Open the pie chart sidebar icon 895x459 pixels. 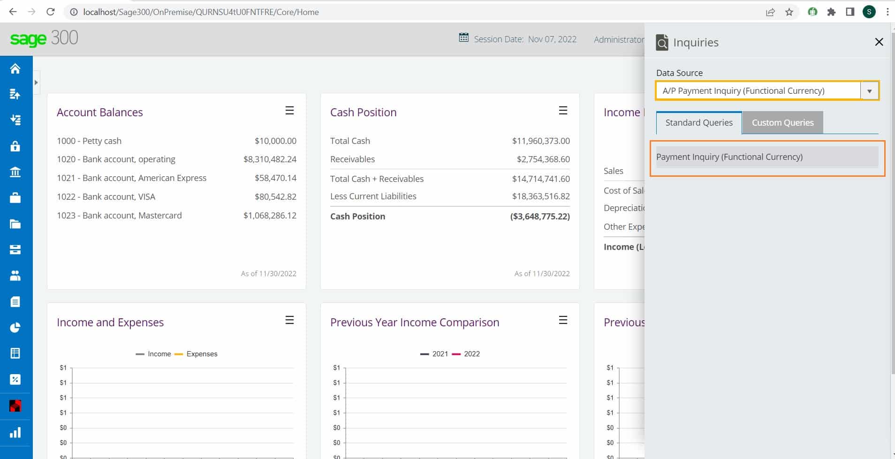pyautogui.click(x=15, y=327)
